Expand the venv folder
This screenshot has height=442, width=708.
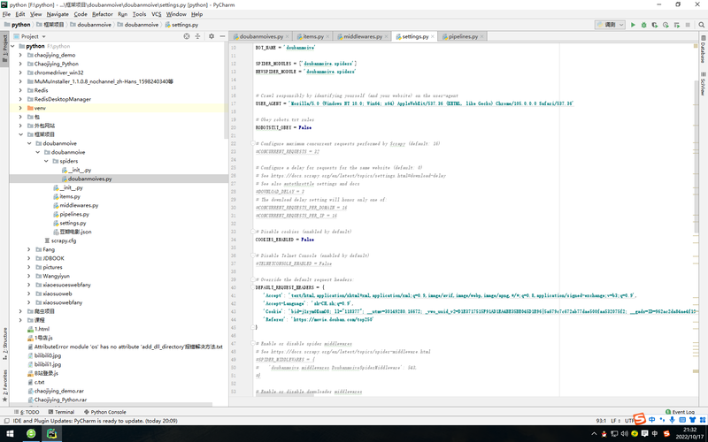click(x=20, y=108)
